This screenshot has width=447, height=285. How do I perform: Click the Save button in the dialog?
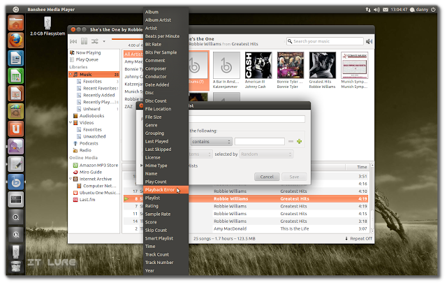pos(294,177)
